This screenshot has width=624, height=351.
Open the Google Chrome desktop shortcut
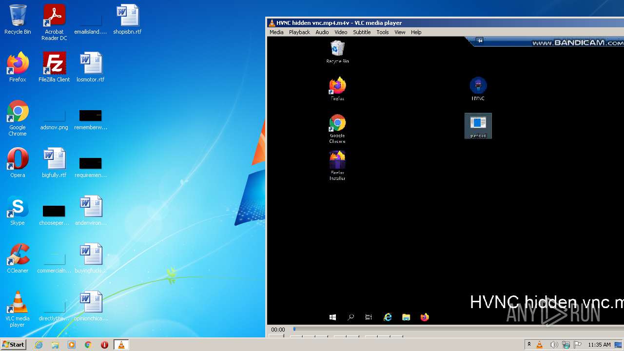pos(18,118)
